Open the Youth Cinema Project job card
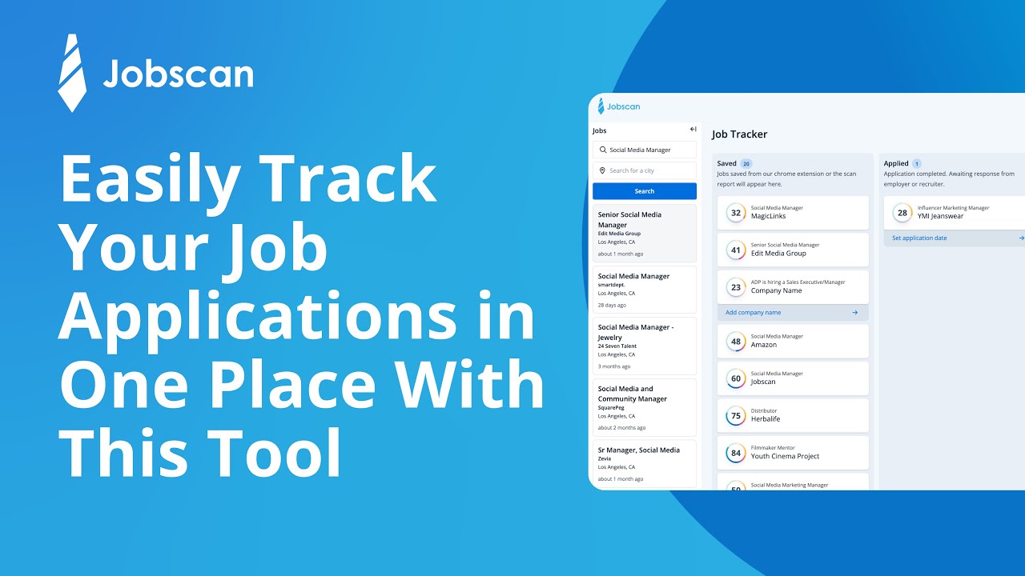 coord(793,453)
